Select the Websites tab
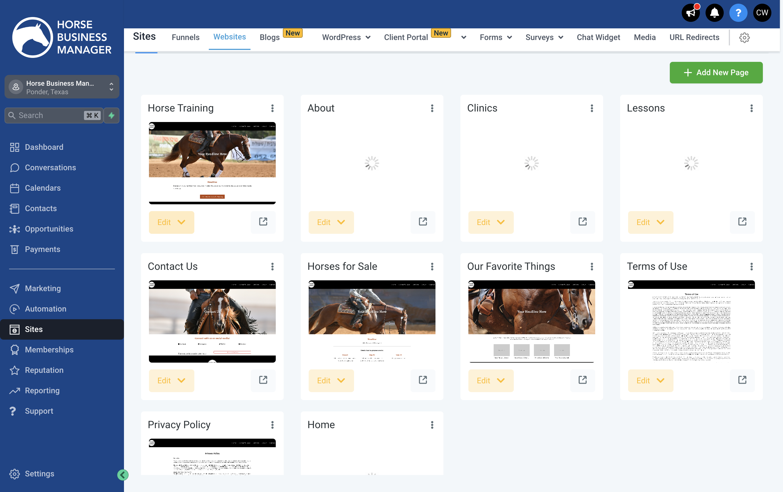 [229, 37]
